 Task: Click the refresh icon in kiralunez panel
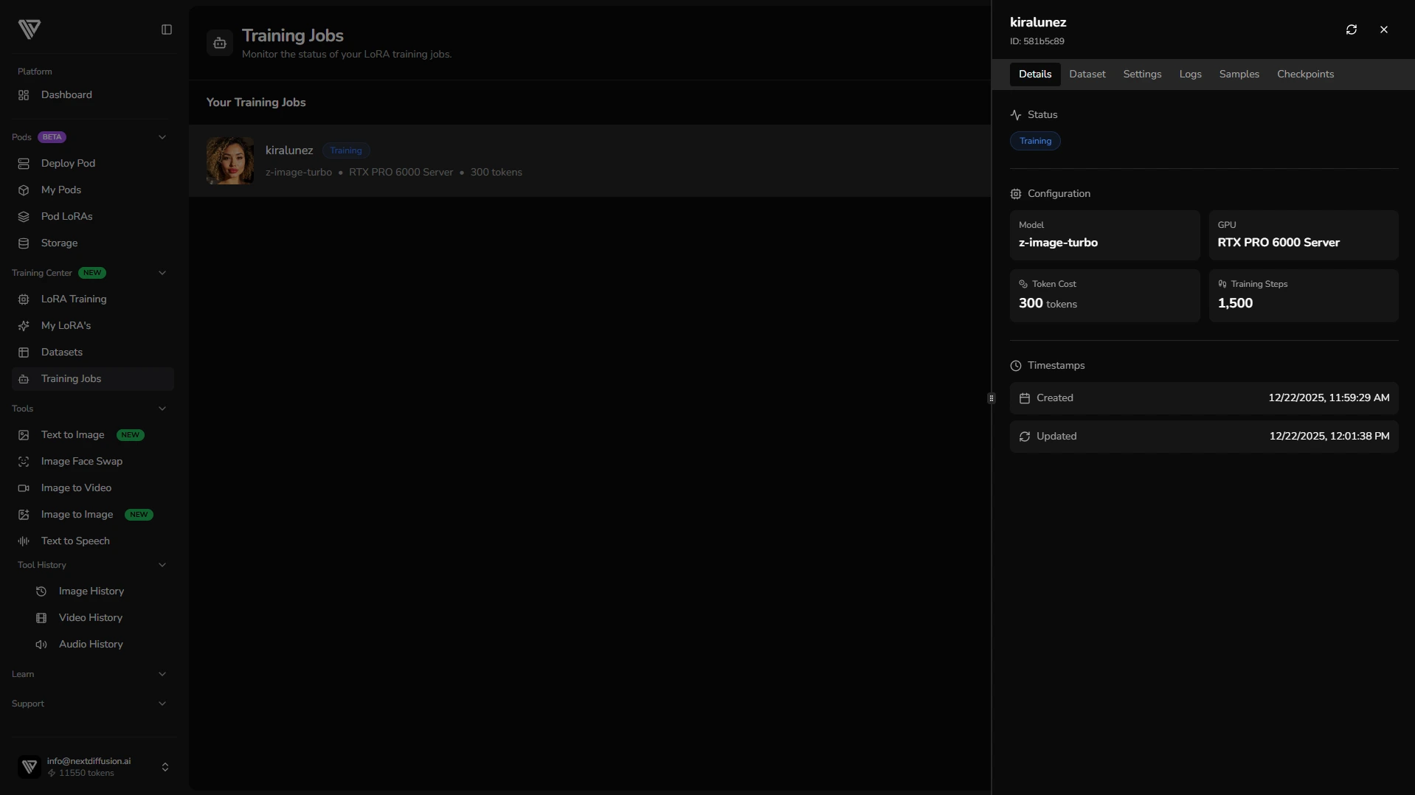pyautogui.click(x=1351, y=29)
